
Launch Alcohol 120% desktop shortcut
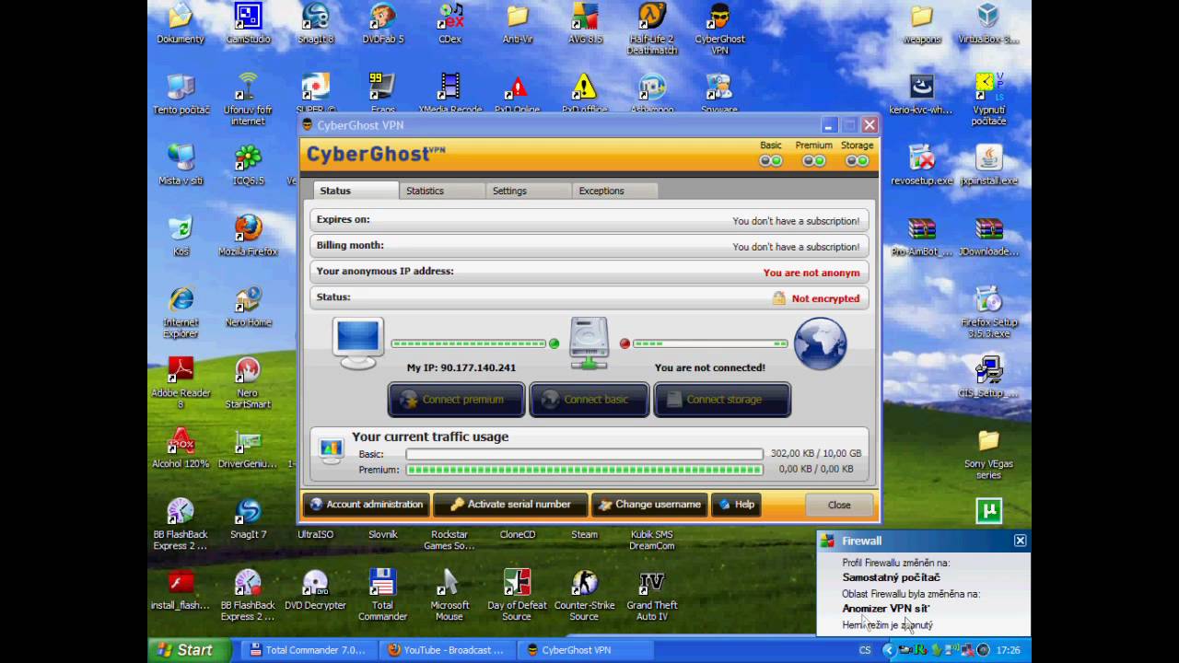click(181, 448)
